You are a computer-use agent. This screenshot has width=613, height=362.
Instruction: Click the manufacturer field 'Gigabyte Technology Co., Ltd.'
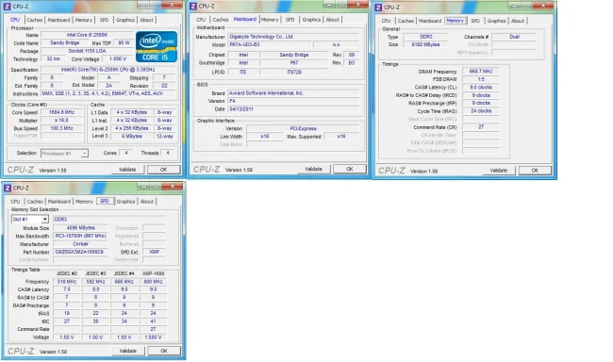click(293, 37)
